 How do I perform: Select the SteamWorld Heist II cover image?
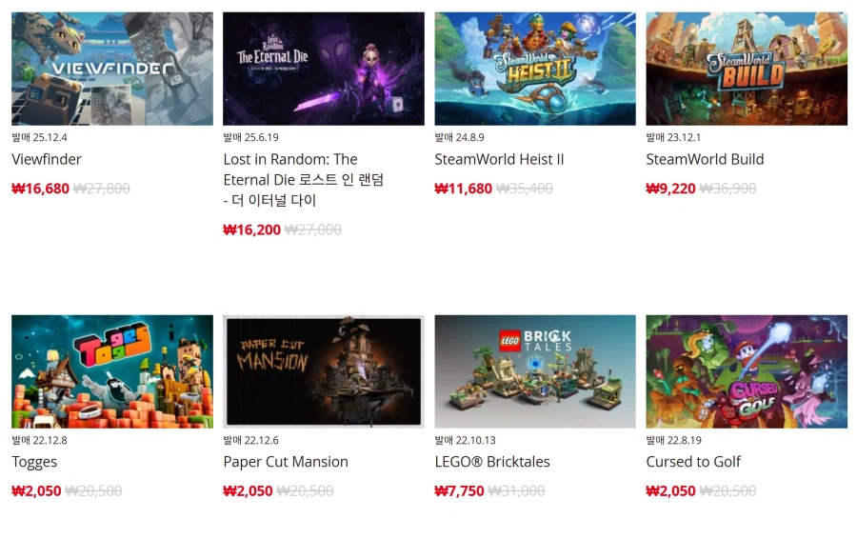tap(535, 69)
